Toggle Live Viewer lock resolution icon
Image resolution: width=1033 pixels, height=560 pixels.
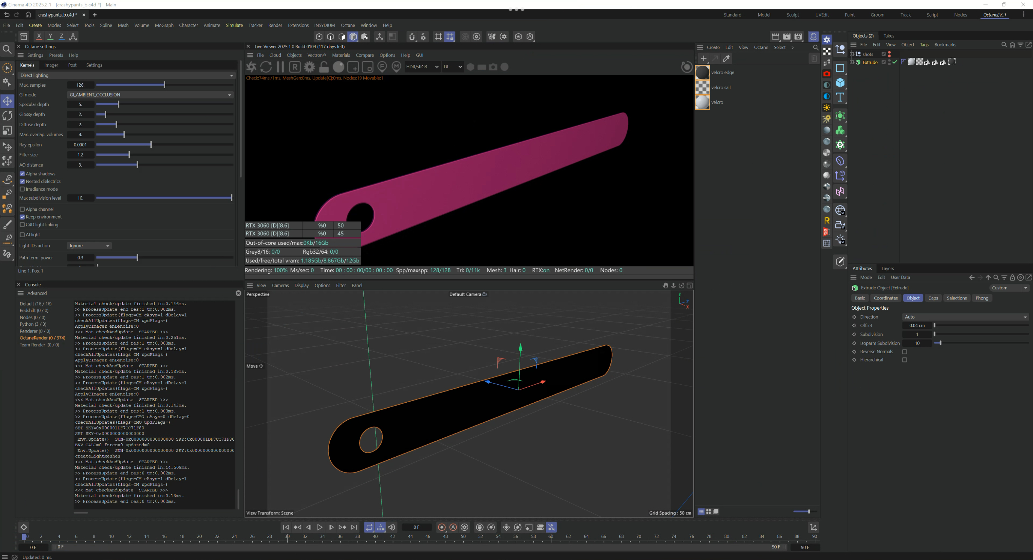[x=324, y=67]
